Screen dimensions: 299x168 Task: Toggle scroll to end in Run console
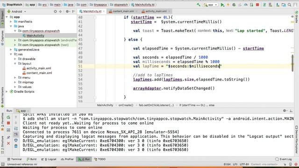[x=16, y=134]
